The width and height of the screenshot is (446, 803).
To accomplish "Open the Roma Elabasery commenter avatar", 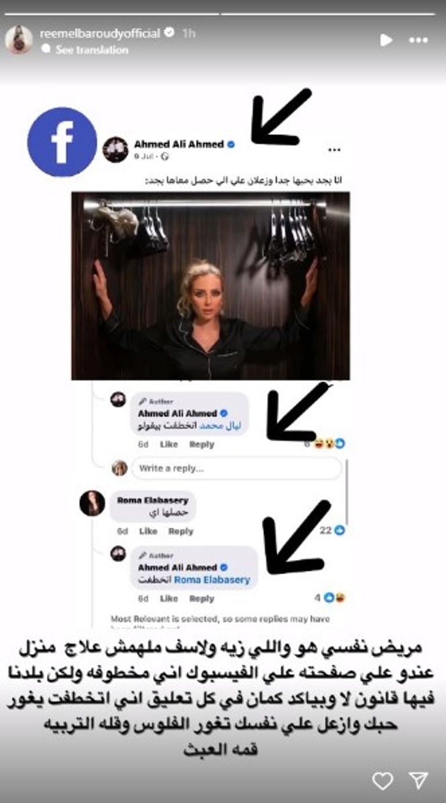I will pyautogui.click(x=92, y=503).
